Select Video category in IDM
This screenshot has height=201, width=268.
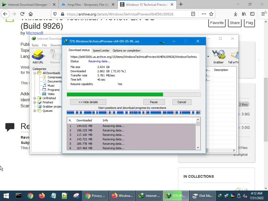click(x=51, y=94)
